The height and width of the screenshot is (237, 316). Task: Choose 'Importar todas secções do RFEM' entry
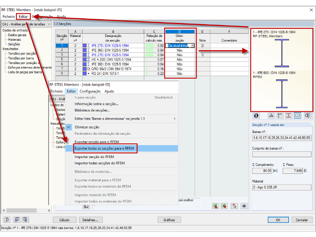[99, 163]
